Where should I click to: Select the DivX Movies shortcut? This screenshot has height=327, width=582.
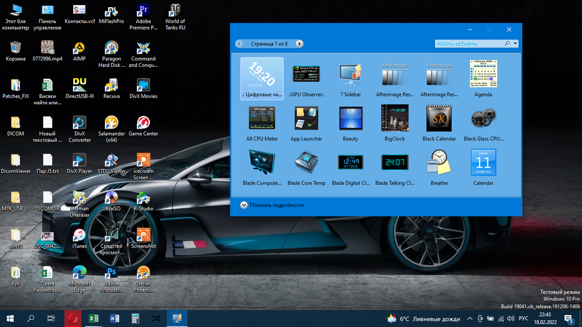click(x=144, y=88)
